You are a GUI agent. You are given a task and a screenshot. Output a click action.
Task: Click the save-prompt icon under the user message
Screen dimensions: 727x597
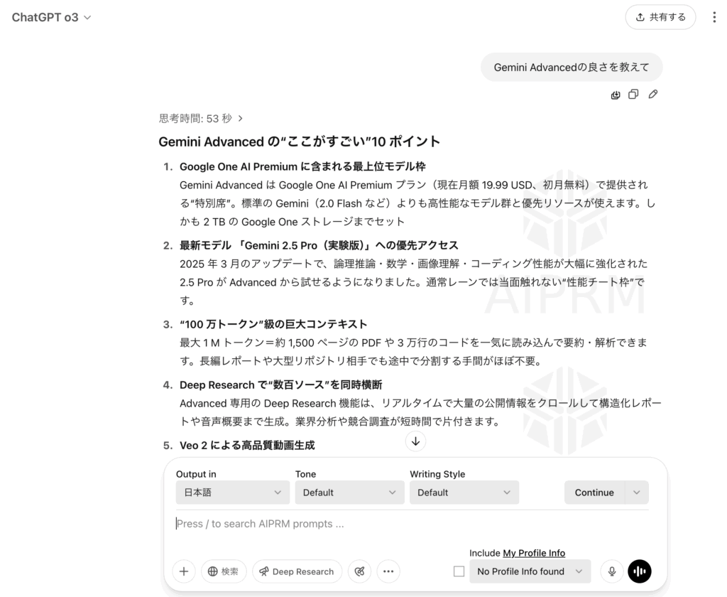click(616, 95)
